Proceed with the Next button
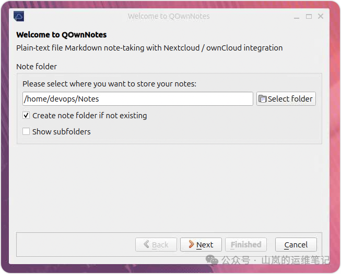The image size is (341, 274). click(x=201, y=245)
